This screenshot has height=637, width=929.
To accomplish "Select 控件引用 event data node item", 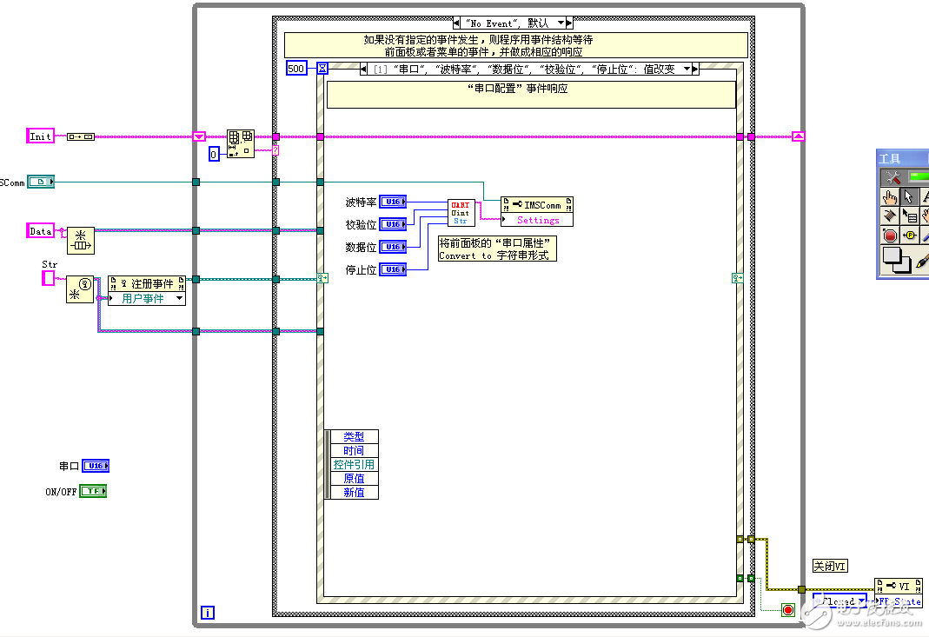I will (x=354, y=465).
